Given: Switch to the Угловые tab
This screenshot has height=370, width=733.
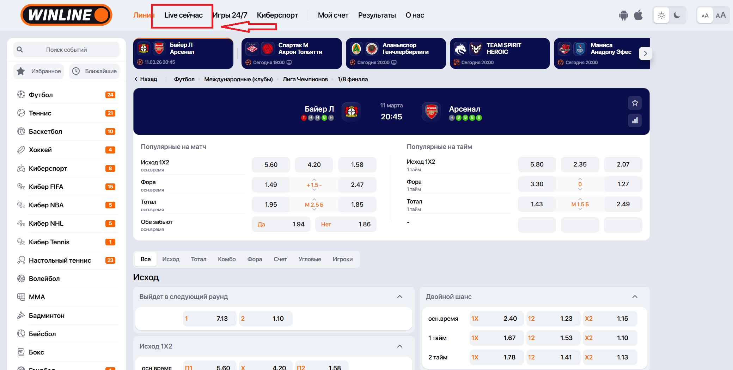Looking at the screenshot, I should coord(310,259).
